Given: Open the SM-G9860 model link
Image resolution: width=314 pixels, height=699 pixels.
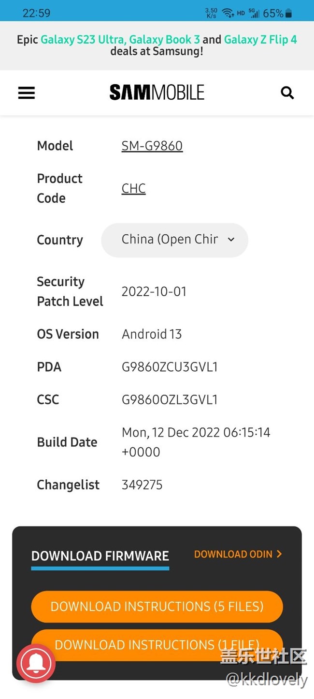Looking at the screenshot, I should [x=152, y=146].
